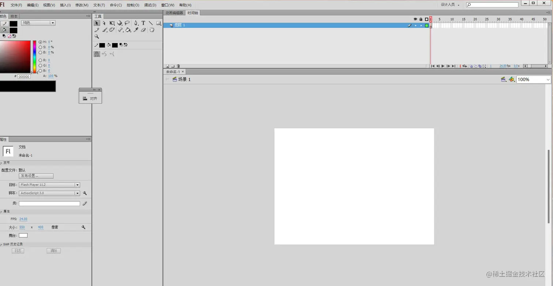
Task: Select the Zoom tool
Action: (97, 36)
